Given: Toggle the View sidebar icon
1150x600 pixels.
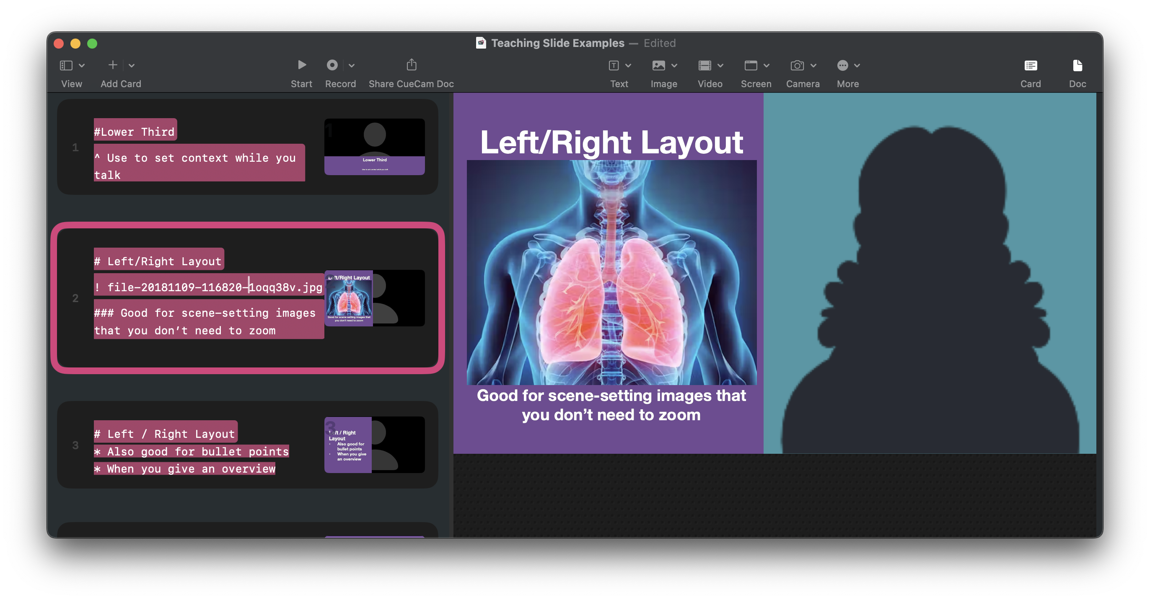Looking at the screenshot, I should click(x=66, y=66).
